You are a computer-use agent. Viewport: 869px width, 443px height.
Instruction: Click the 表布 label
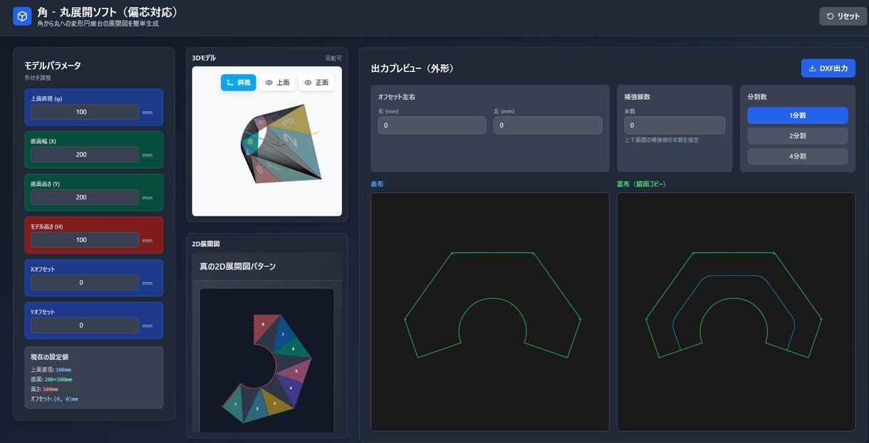377,184
